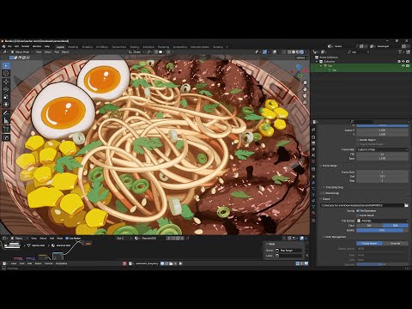Switch to rendered viewport shading
This screenshot has width=412, height=309.
tap(301, 52)
